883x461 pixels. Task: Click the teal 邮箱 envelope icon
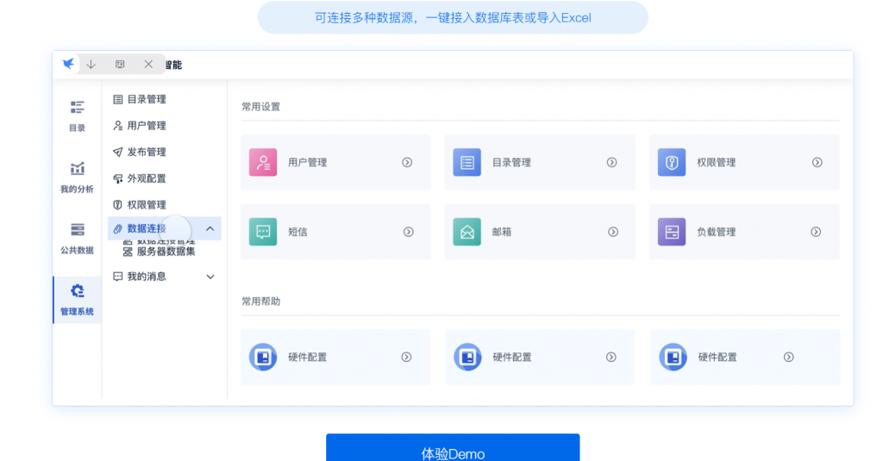(467, 232)
